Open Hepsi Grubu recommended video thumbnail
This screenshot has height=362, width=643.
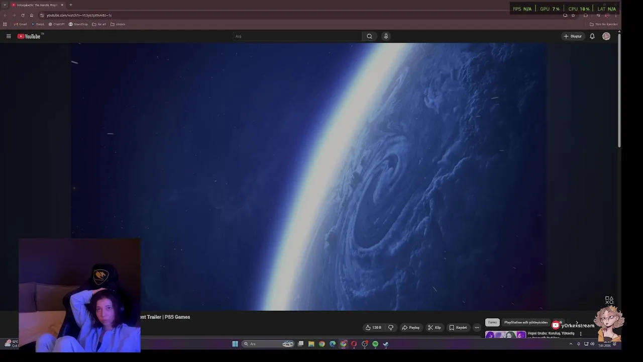click(x=505, y=334)
